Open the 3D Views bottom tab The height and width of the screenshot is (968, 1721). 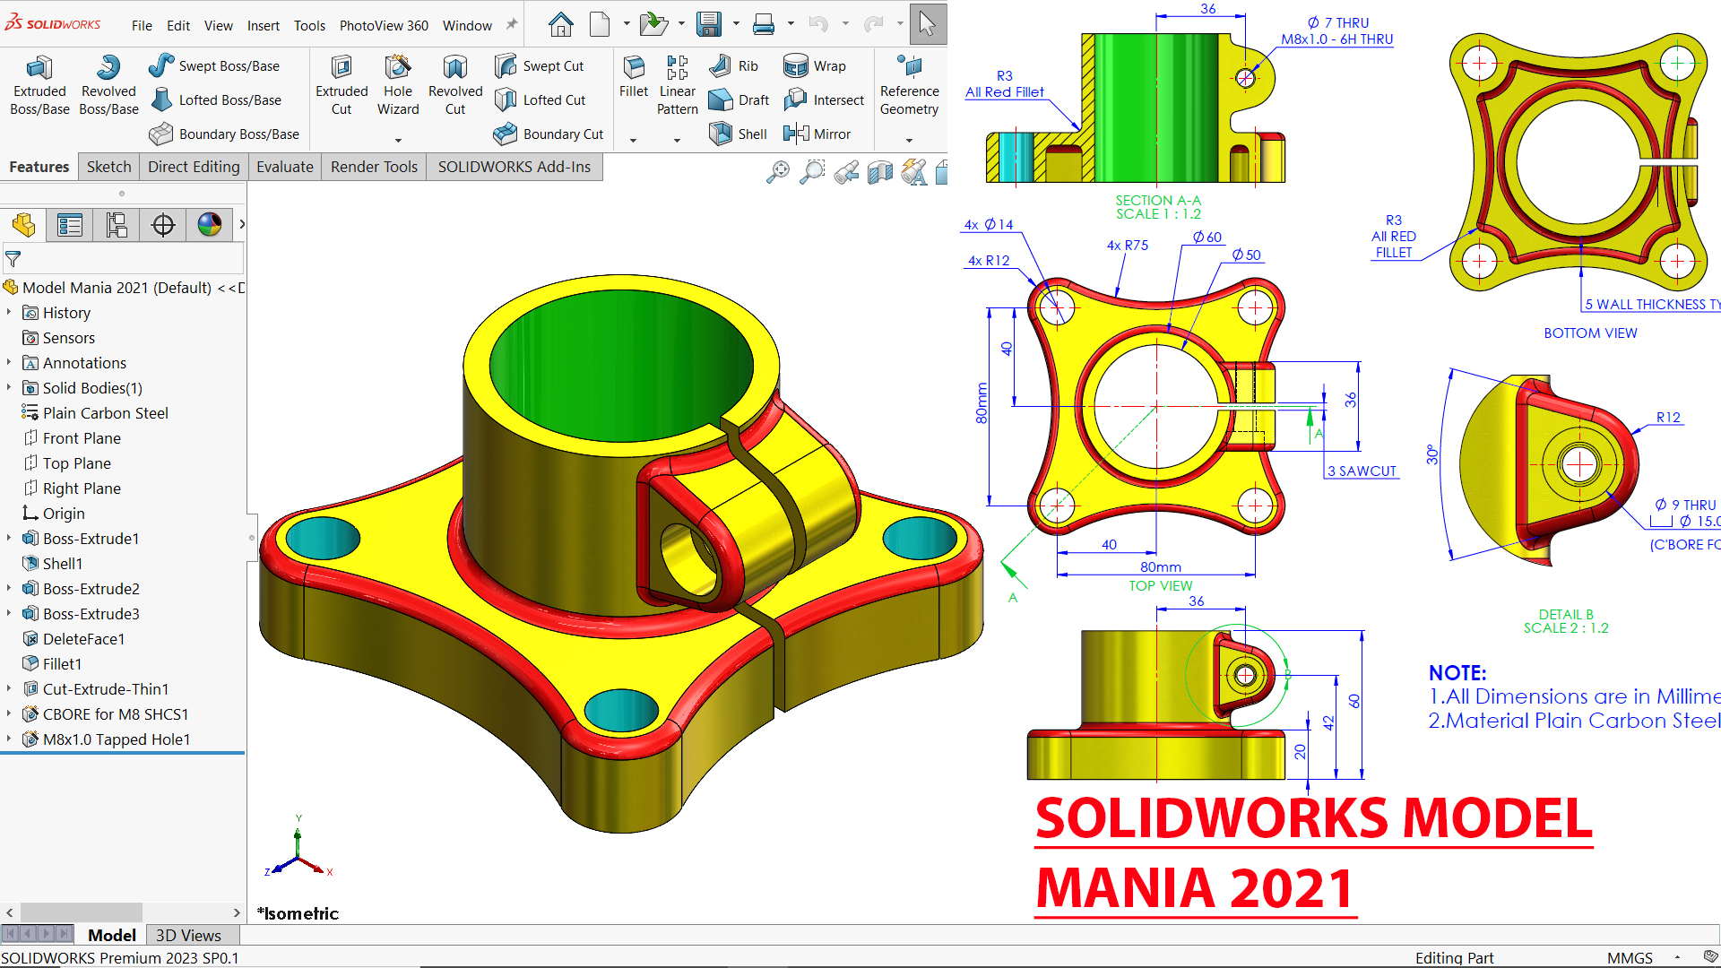pos(188,935)
